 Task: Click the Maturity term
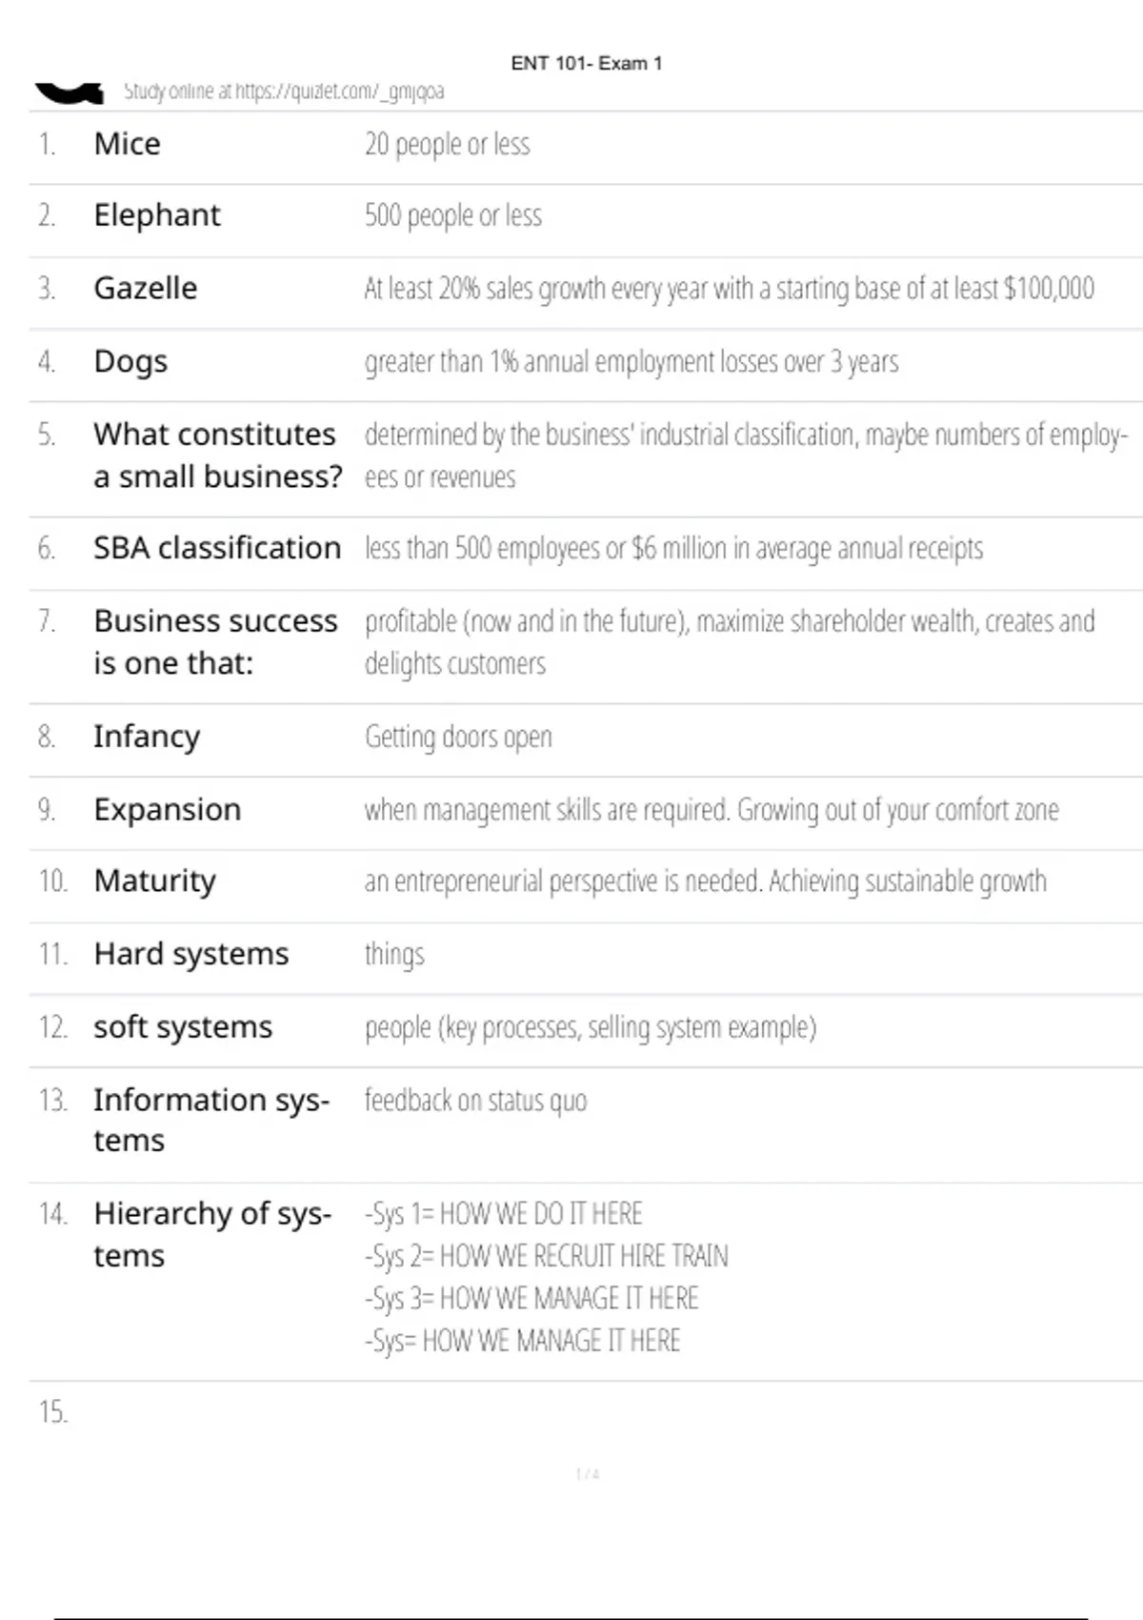tap(154, 881)
